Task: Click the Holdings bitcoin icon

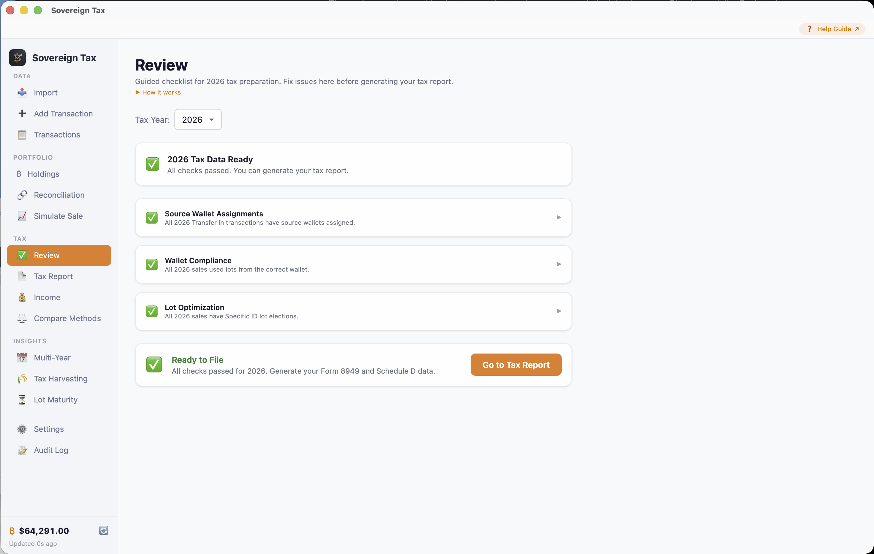Action: [x=20, y=174]
